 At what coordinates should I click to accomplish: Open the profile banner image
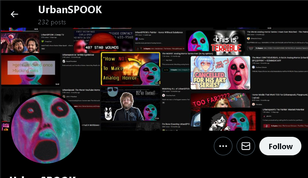point(154,79)
